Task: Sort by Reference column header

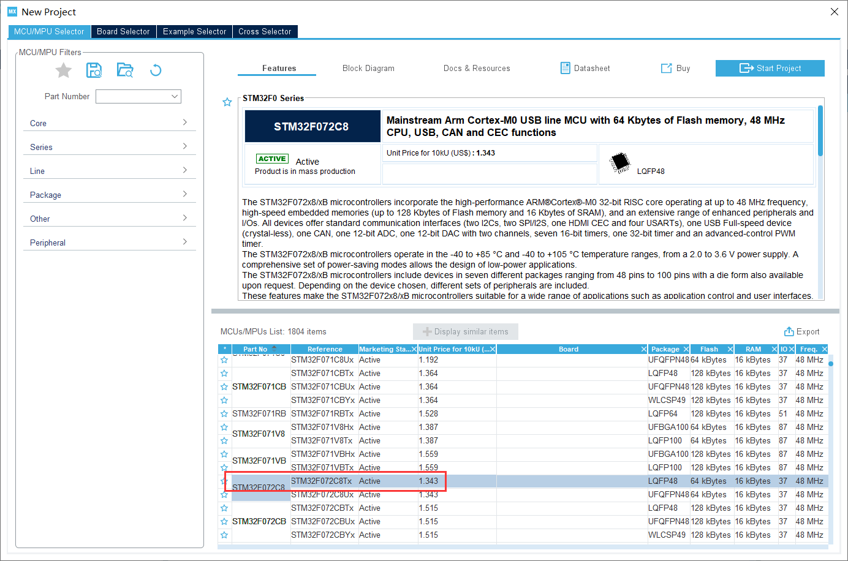Action: pyautogui.click(x=325, y=349)
